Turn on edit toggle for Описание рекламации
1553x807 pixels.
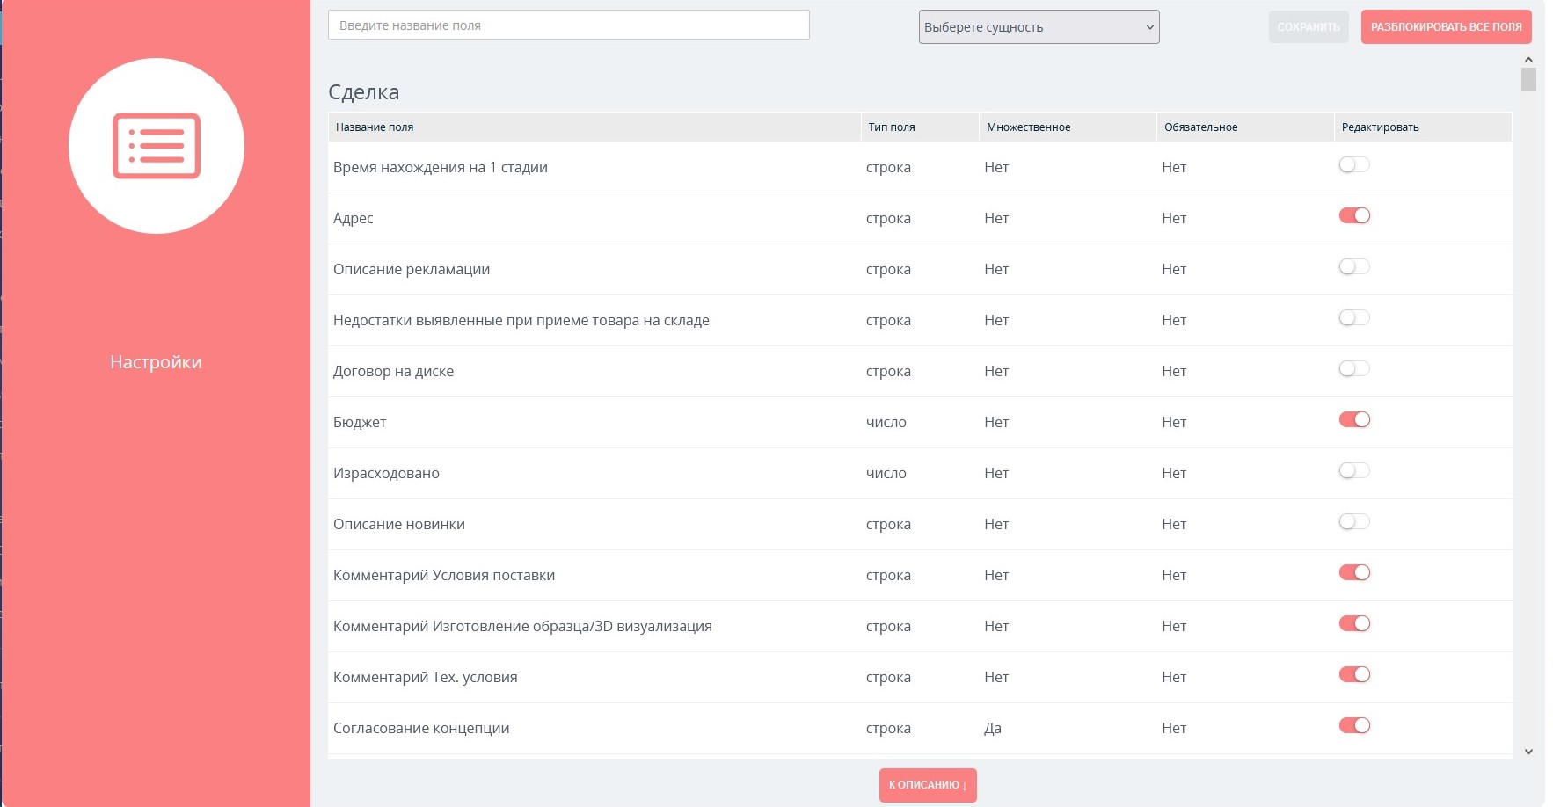(1353, 267)
